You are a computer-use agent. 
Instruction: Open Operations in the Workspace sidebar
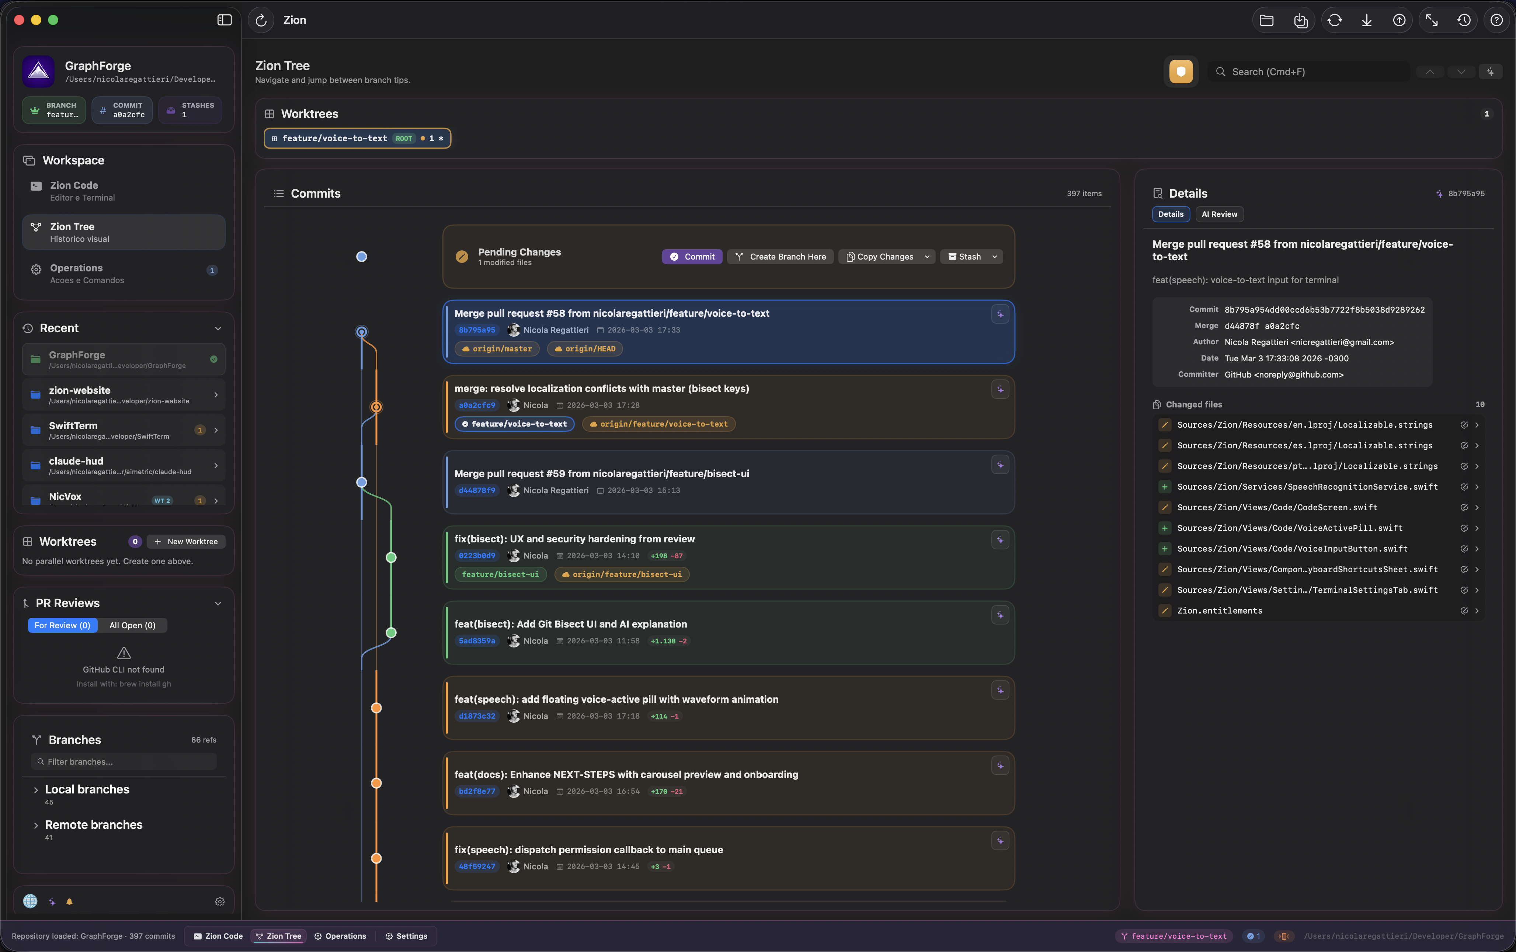tap(124, 273)
